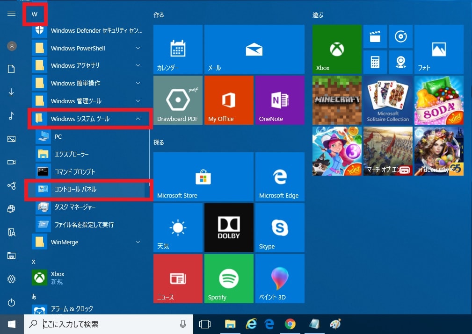Image resolution: width=472 pixels, height=334 pixels.
Task: Open the Groove Music disc tile
Action: [x=400, y=37]
